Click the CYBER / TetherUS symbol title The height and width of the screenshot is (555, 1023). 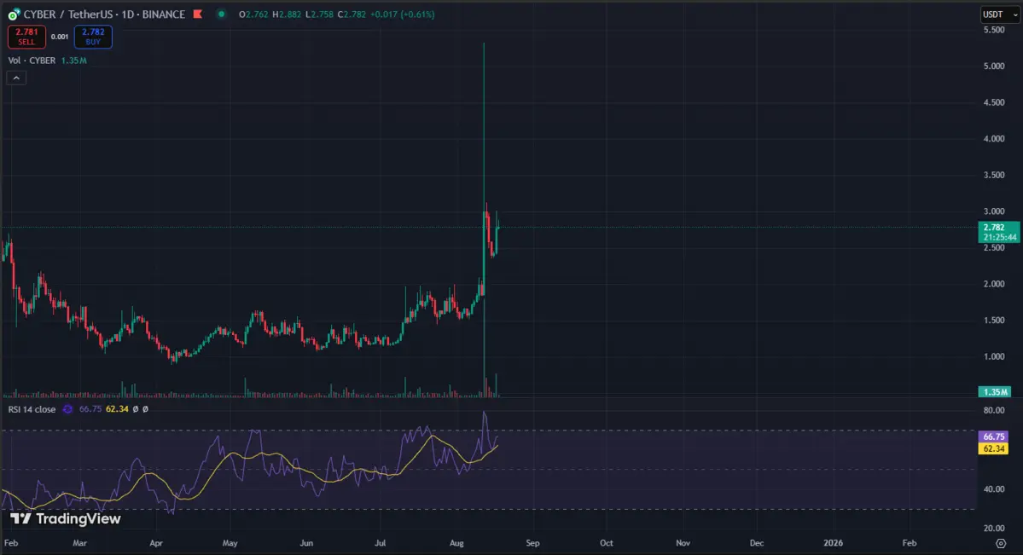[70, 14]
